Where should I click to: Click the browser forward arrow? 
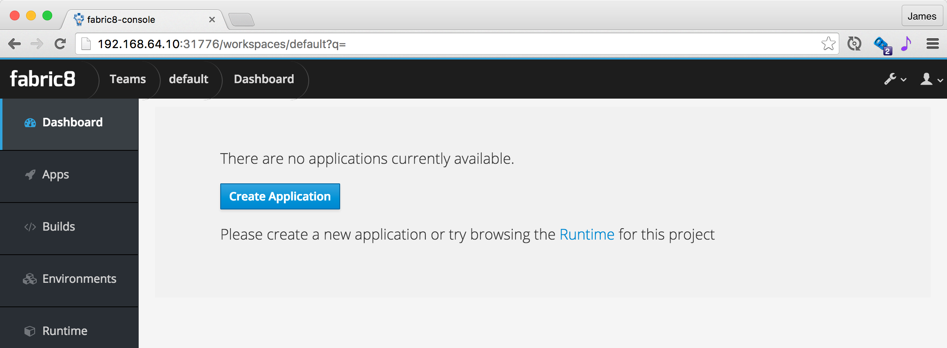pos(37,44)
